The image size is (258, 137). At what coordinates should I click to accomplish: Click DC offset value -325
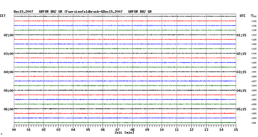tap(254, 40)
